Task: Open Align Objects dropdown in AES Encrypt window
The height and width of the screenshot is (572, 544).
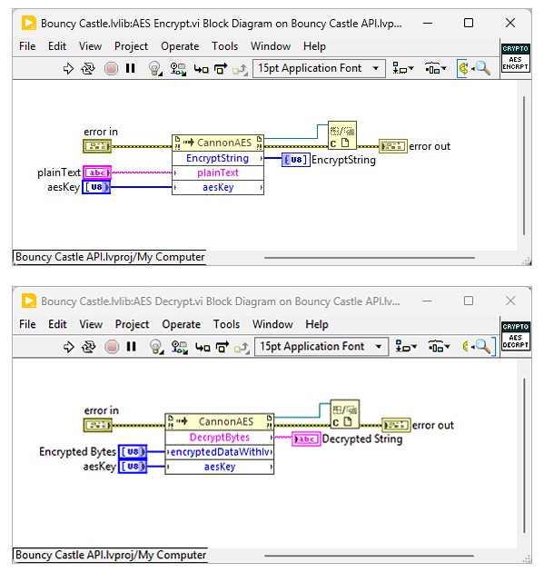Action: (403, 68)
